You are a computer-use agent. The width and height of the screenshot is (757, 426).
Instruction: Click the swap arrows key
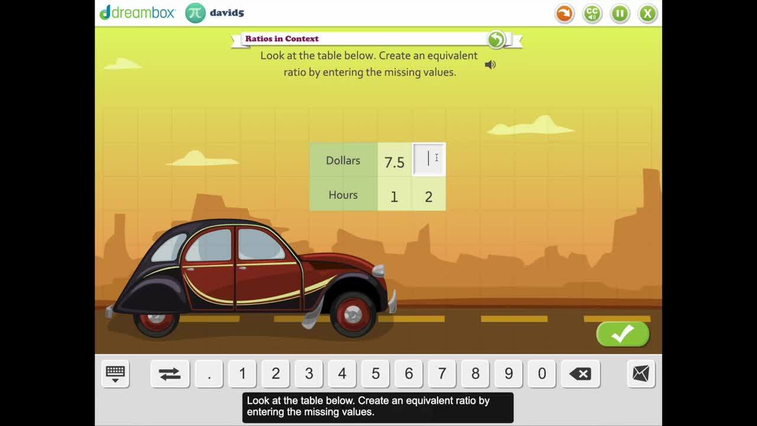(170, 373)
